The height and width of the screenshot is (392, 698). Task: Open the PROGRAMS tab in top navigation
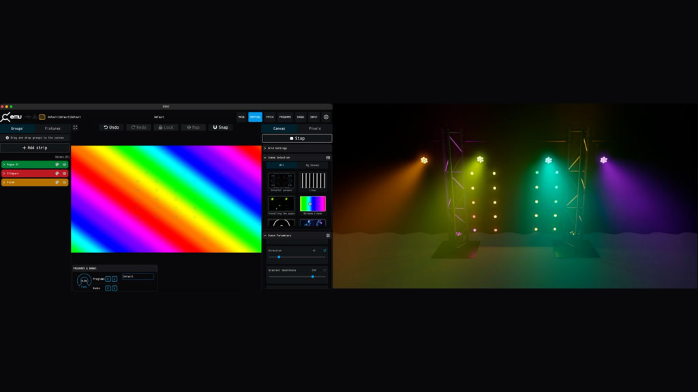pos(285,117)
